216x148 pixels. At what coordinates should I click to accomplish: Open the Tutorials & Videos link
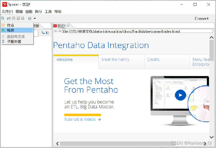click(83, 119)
